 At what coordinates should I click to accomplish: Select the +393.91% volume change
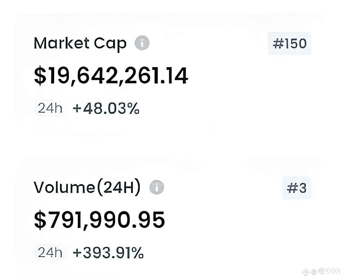tap(108, 253)
